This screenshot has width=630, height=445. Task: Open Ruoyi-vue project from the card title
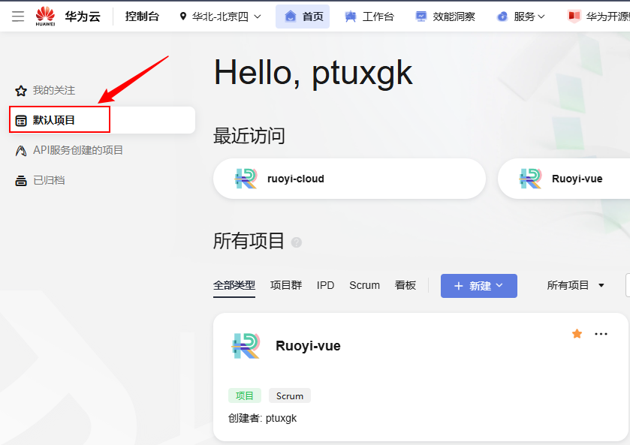coord(308,346)
